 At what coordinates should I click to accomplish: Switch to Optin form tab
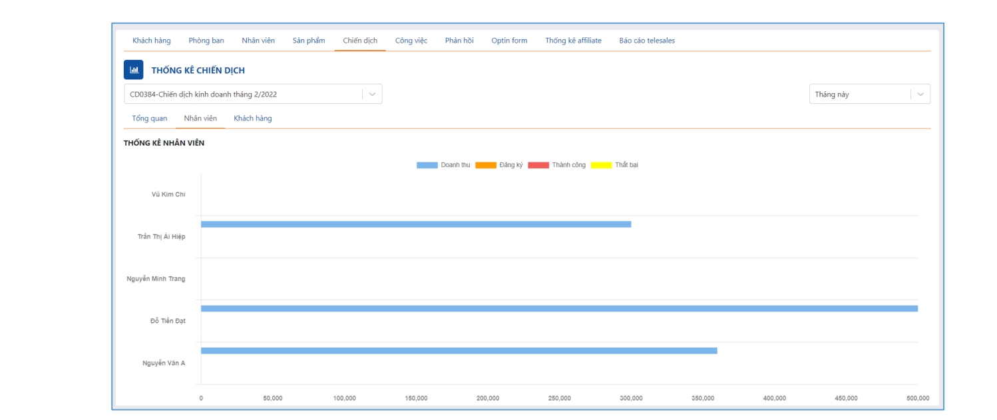coord(509,41)
